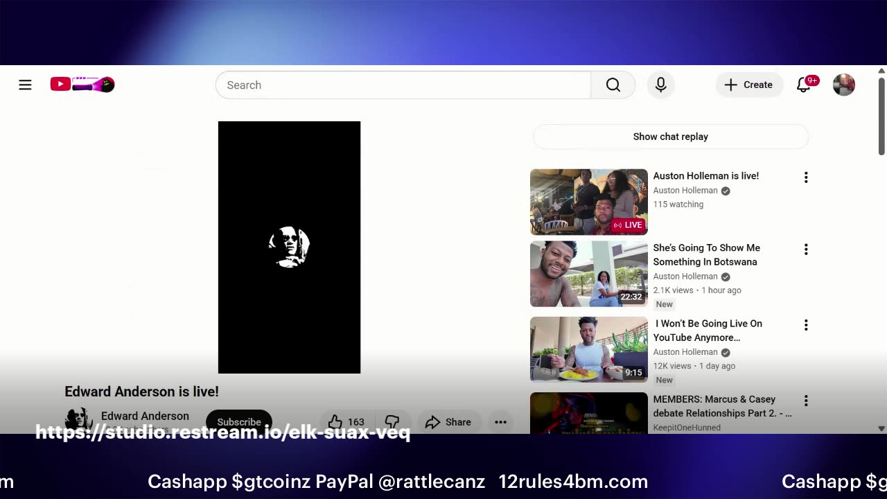Click scrollbar down arrow
This screenshot has width=887, height=499.
click(x=881, y=428)
